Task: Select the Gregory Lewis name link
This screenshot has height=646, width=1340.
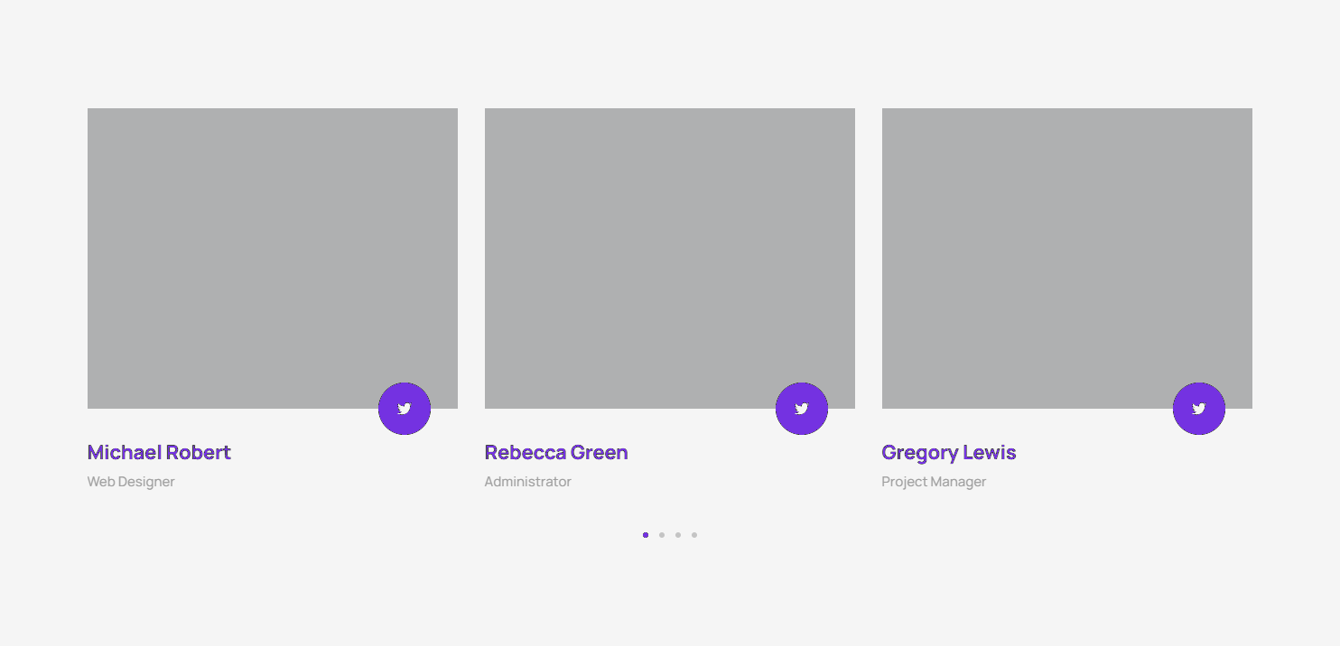Action: [949, 452]
